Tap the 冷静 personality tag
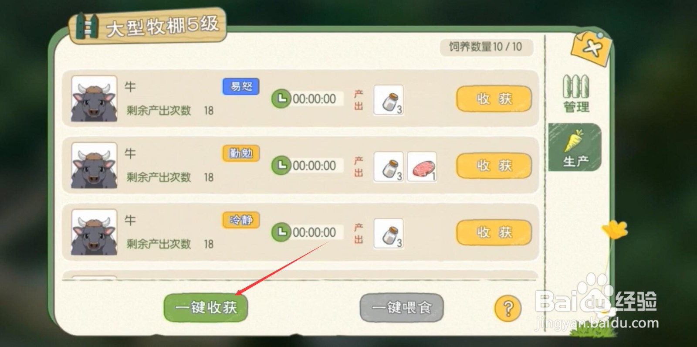This screenshot has height=347, width=697. pyautogui.click(x=241, y=220)
